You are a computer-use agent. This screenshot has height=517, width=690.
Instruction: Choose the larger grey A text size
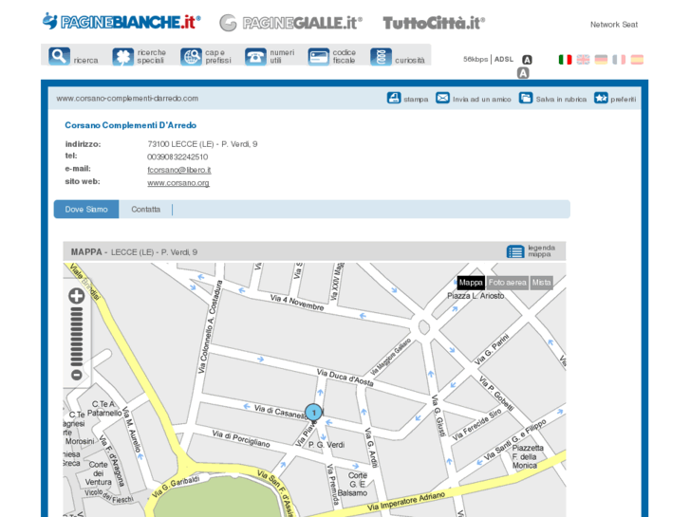523,73
